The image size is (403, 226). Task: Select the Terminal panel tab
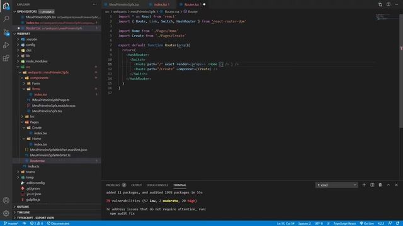tap(179, 185)
